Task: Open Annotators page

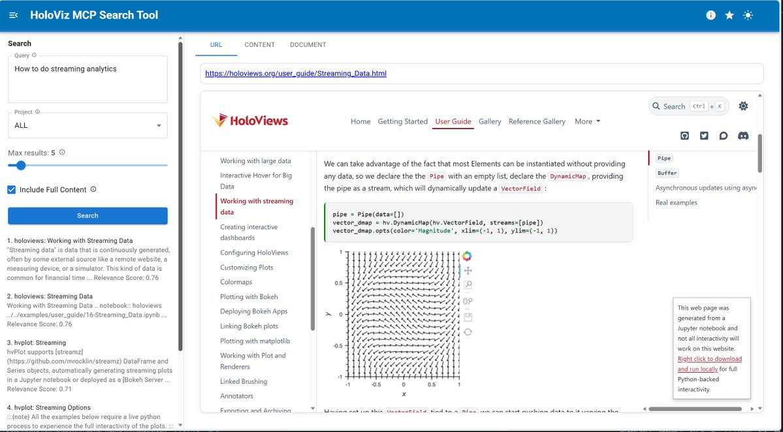Action: tap(236, 396)
